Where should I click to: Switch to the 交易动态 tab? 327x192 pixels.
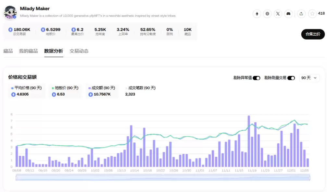pyautogui.click(x=79, y=51)
